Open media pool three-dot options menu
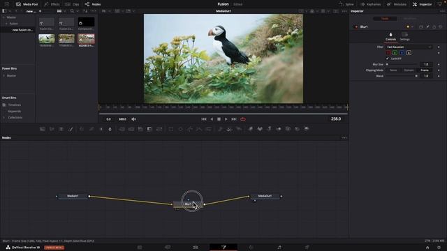This screenshot has height=251, width=447. point(94,11)
